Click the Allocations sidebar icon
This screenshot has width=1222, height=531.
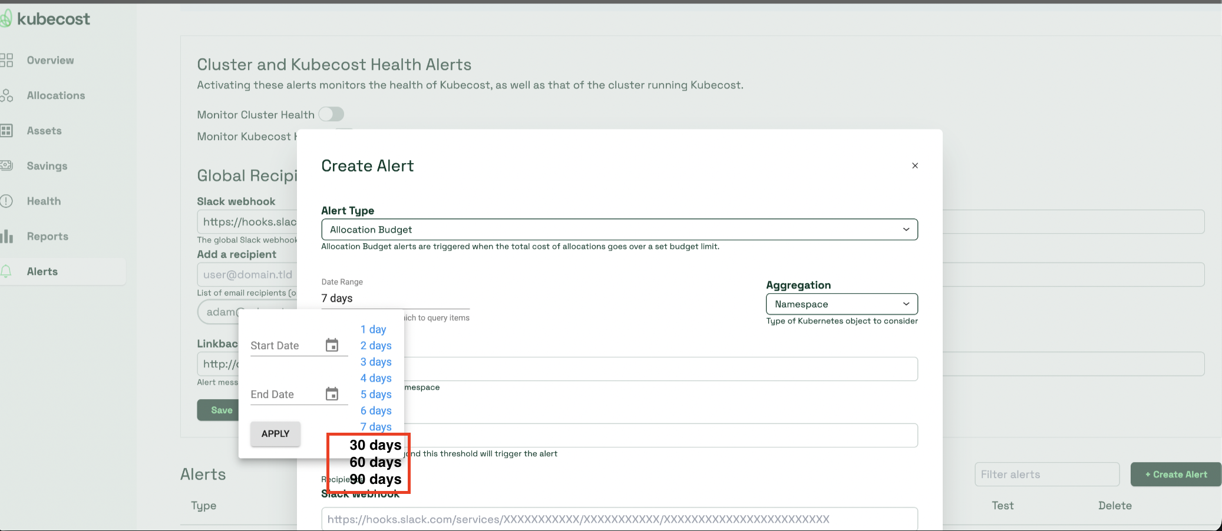6,95
